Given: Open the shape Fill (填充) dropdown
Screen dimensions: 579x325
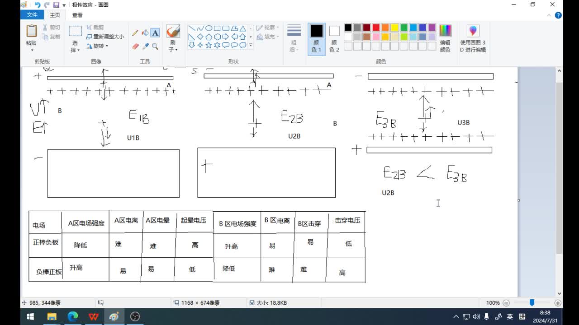Looking at the screenshot, I should (x=268, y=37).
